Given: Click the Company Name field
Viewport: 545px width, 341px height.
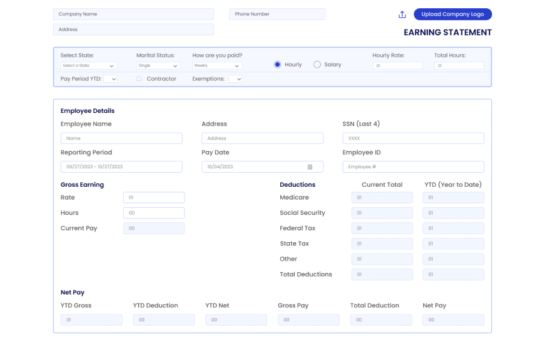Looking at the screenshot, I should pyautogui.click(x=133, y=14).
